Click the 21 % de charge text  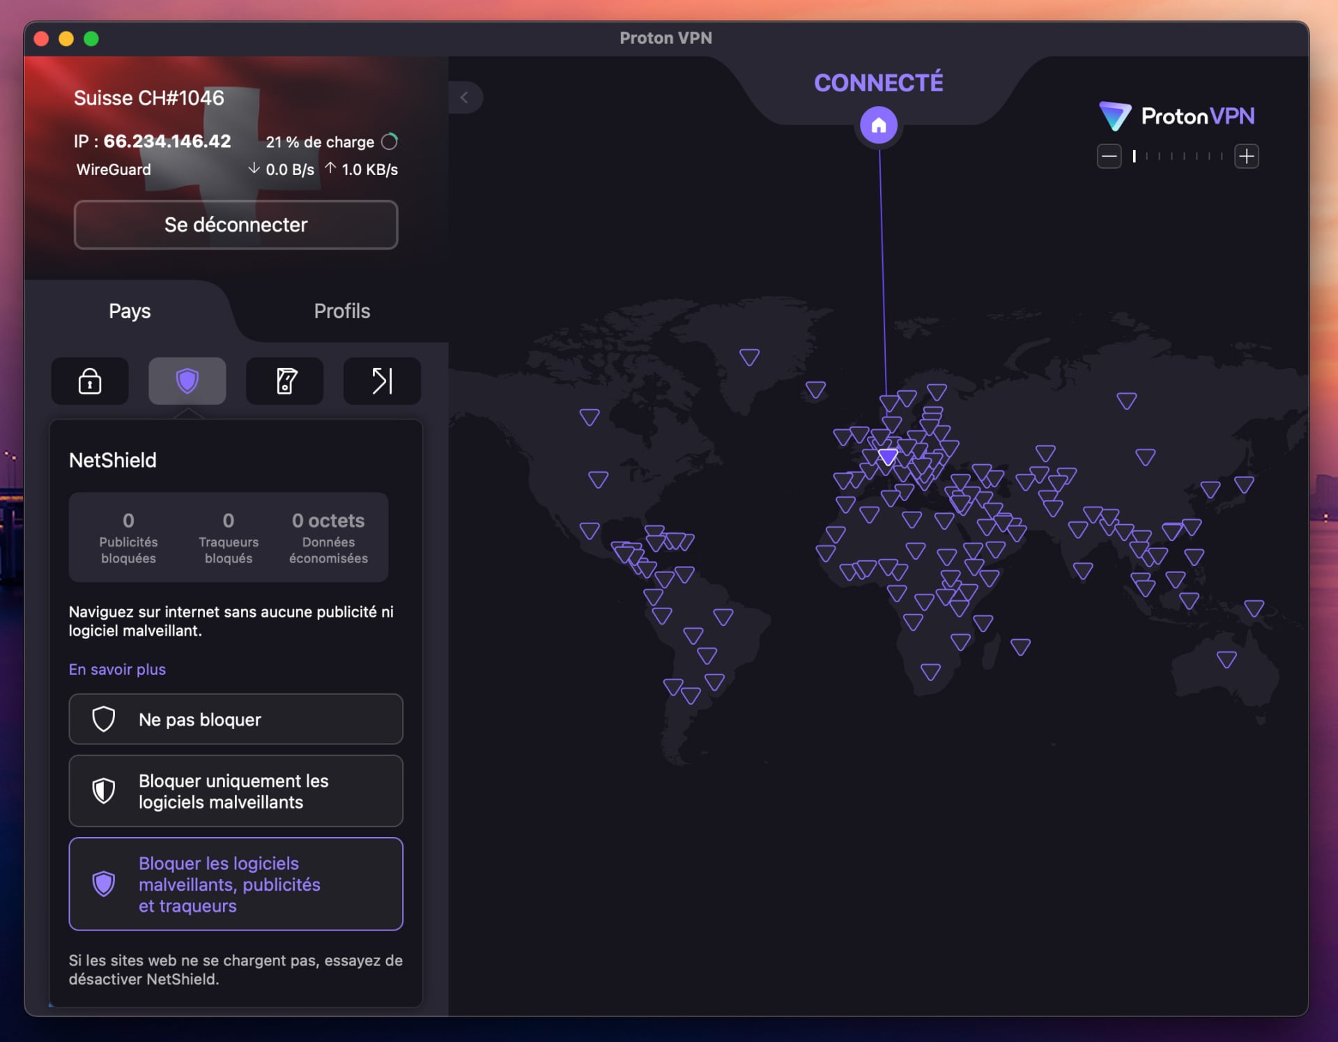pyautogui.click(x=320, y=142)
